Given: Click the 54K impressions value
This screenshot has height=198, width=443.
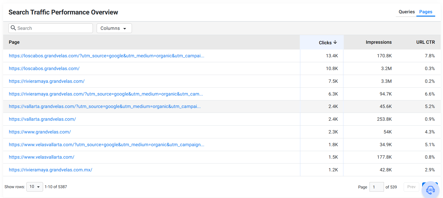Looking at the screenshot, I should (387, 132).
